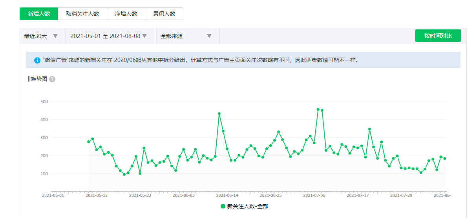This screenshot has height=218, width=475.
Task: Click the first data point on the line
Action: 89,142
